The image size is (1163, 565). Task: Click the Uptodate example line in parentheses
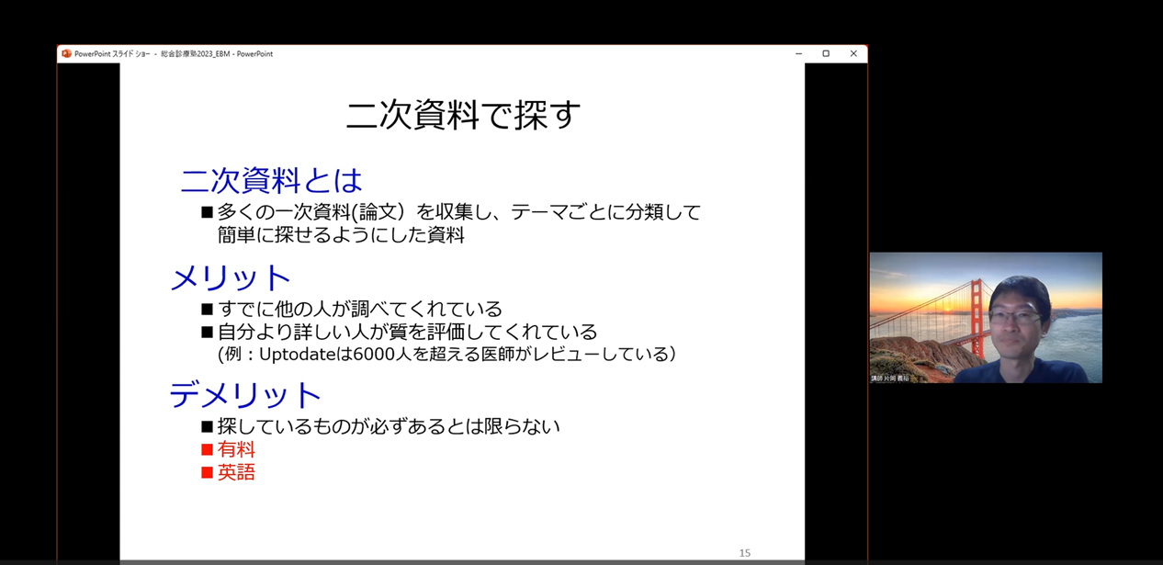[446, 354]
